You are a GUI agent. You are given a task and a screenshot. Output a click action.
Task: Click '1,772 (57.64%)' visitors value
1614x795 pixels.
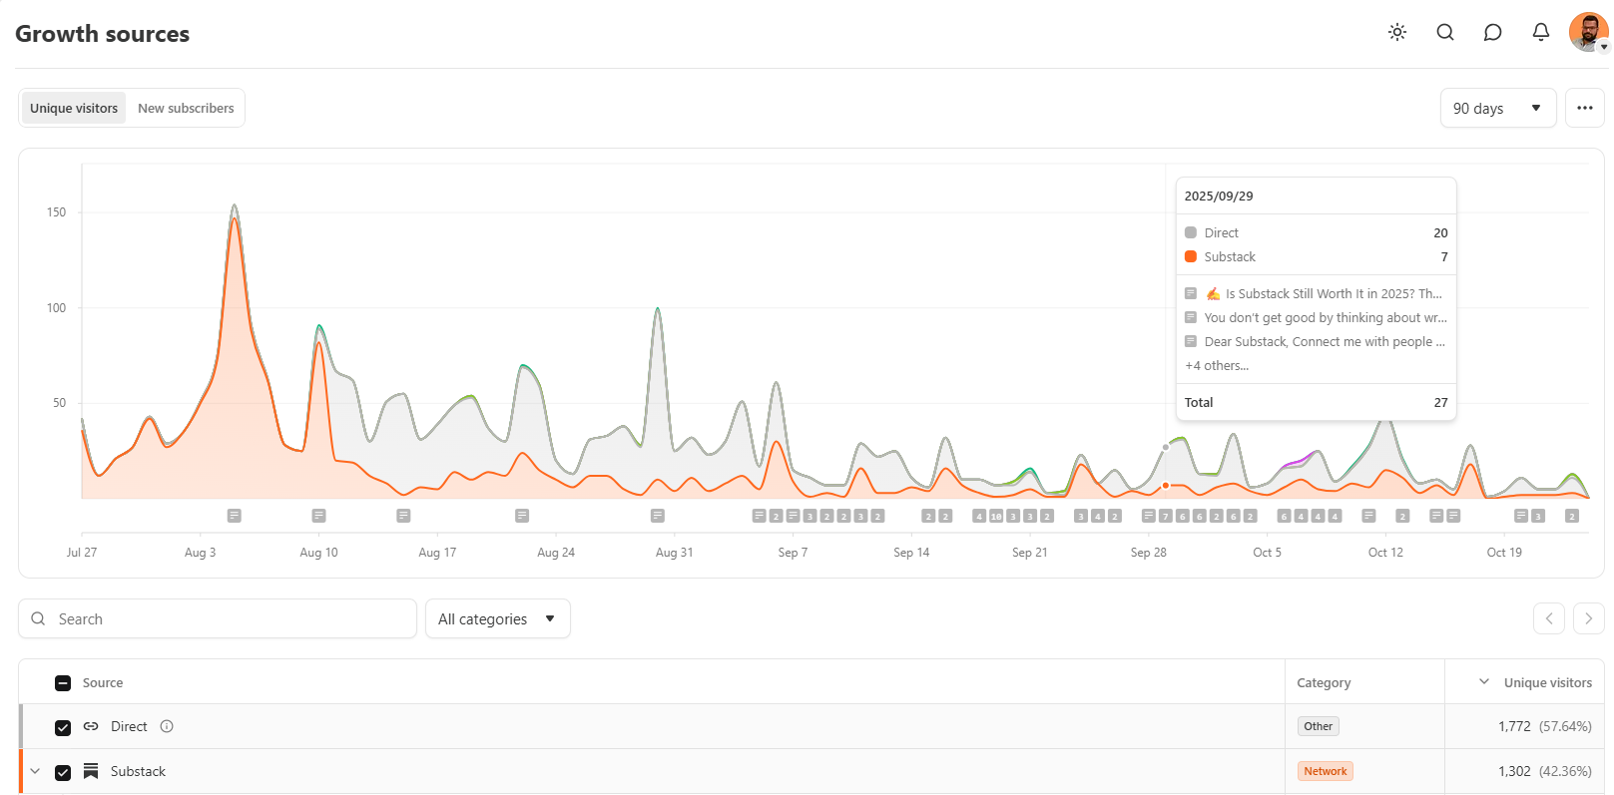(1544, 726)
